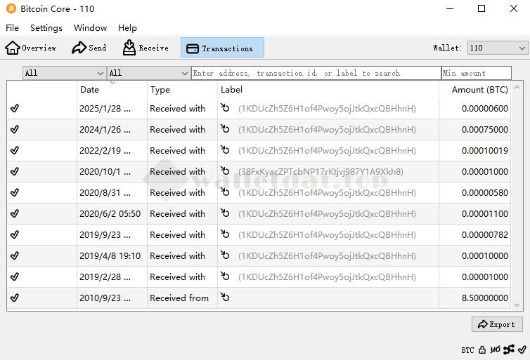This screenshot has width=530, height=360.
Task: Open the Overview tab
Action: tap(31, 48)
